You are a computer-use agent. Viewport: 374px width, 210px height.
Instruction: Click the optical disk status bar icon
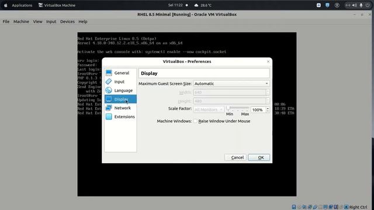point(299,207)
